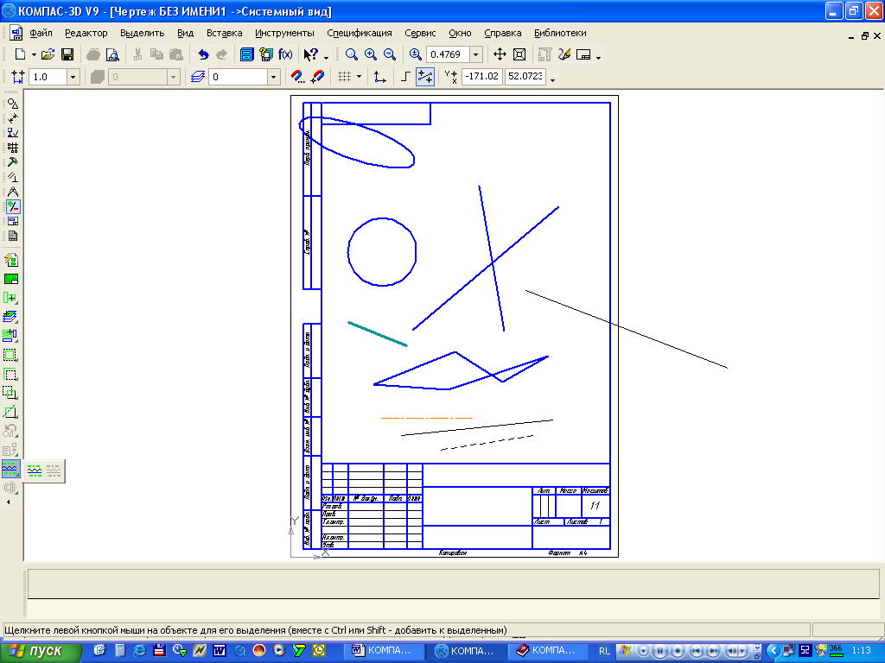
Task: Open the Инструменты menu
Action: click(284, 34)
